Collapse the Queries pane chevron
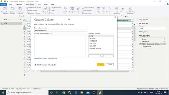169x95 pixels. tap(21, 19)
